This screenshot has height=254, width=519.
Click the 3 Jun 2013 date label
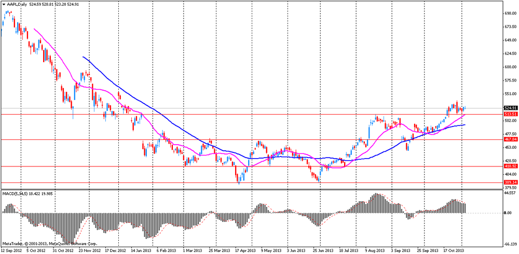click(297, 251)
